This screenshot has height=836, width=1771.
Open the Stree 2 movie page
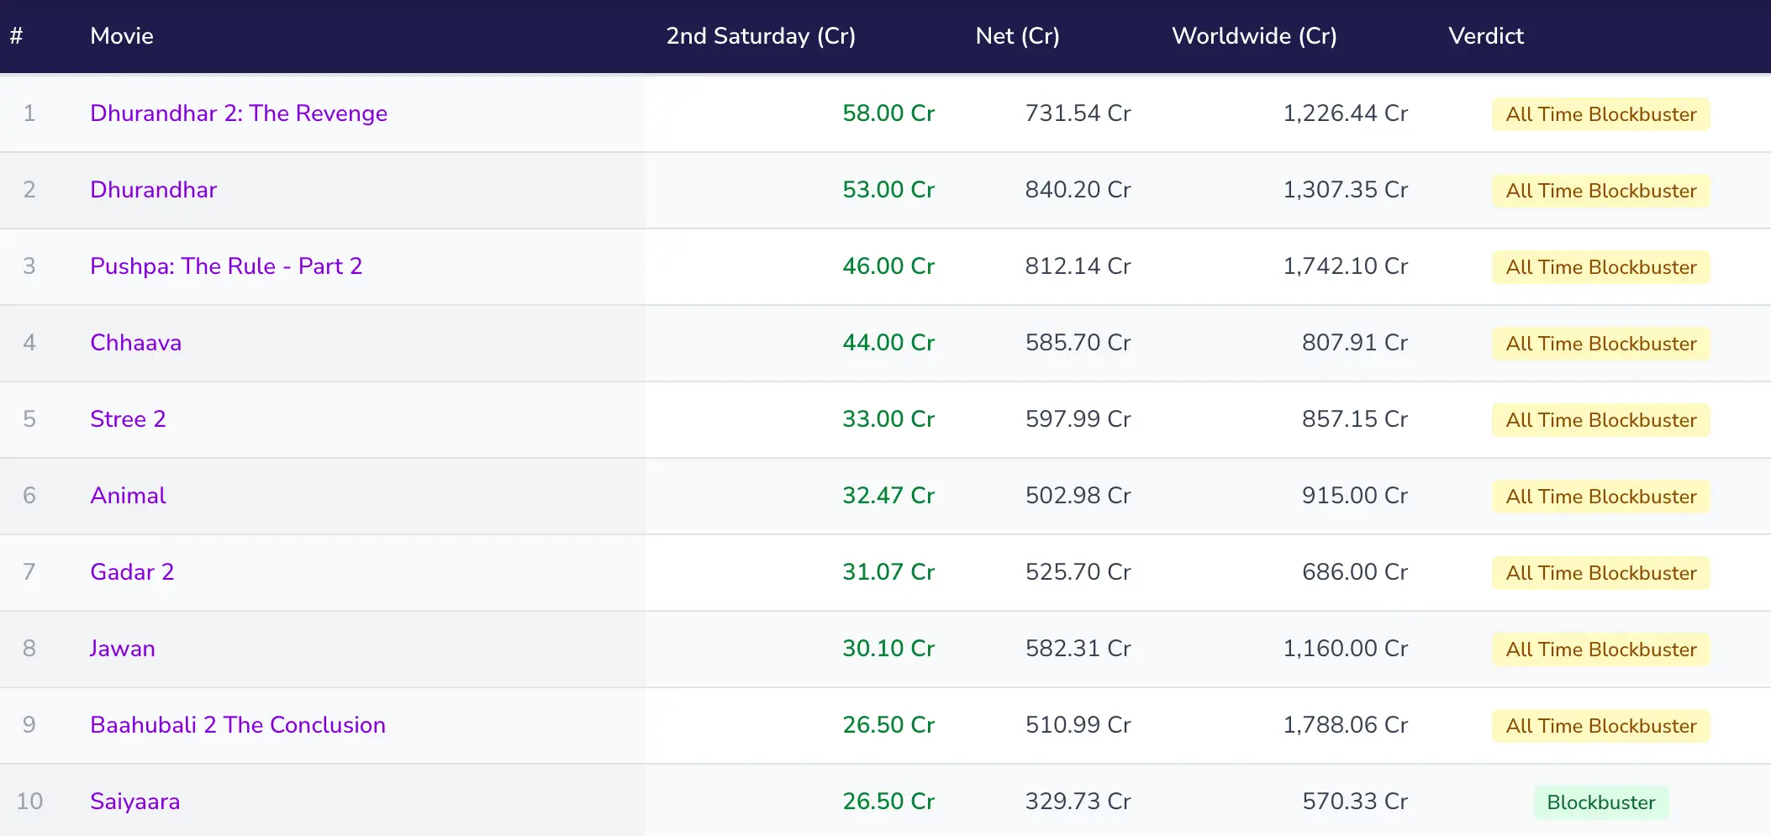click(x=128, y=419)
